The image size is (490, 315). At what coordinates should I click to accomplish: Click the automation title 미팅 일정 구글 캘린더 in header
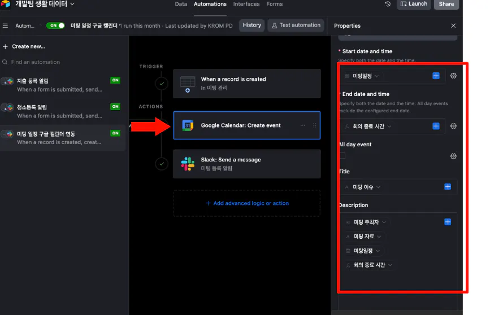(94, 25)
